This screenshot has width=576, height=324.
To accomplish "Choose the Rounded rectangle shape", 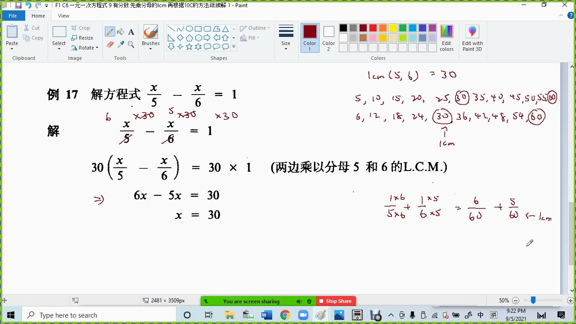I will pos(207,28).
